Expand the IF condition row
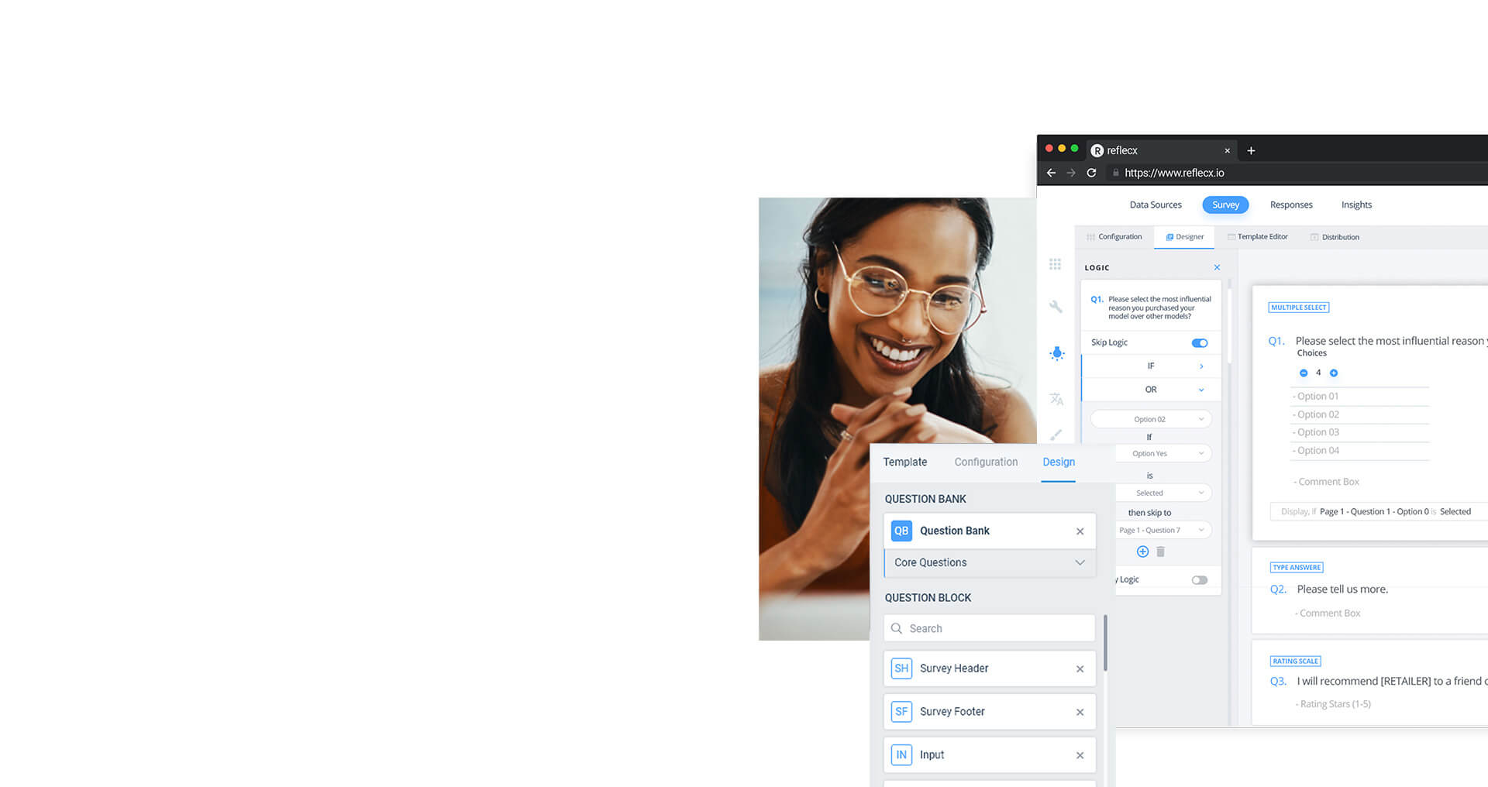 point(1152,366)
